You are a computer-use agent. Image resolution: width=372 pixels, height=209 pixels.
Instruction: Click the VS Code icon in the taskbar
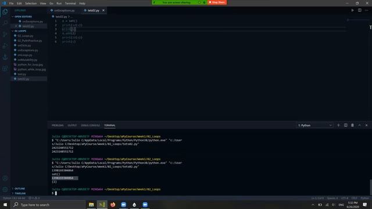pos(102,204)
